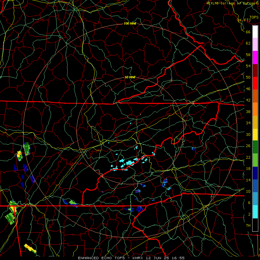Click the "14" legend value
260x260 pixels.
point(248,180)
